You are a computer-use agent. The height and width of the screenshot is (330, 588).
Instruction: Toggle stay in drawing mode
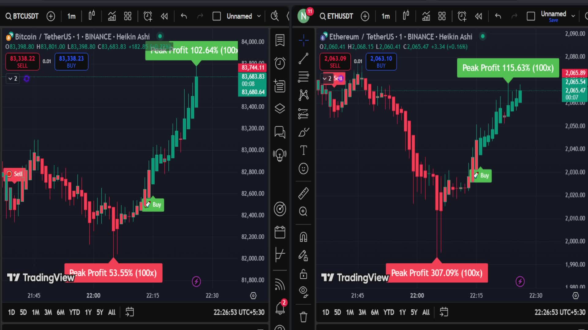click(303, 255)
